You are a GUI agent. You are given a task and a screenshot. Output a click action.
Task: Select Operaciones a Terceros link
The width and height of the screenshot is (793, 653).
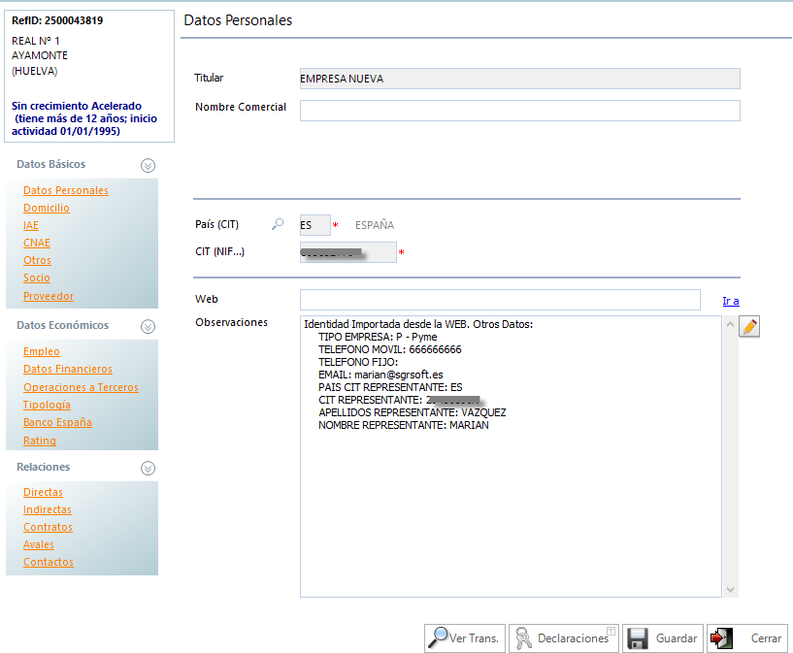[81, 387]
